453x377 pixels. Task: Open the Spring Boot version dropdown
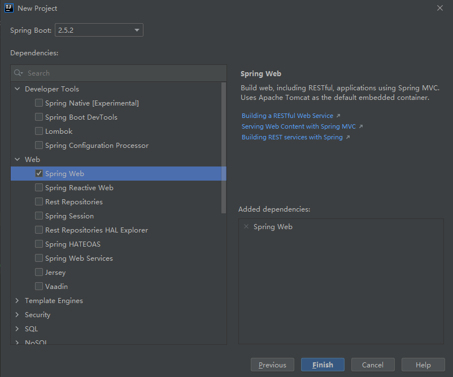[x=99, y=30]
